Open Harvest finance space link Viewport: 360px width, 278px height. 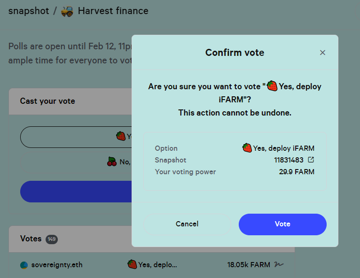pyautogui.click(x=113, y=11)
